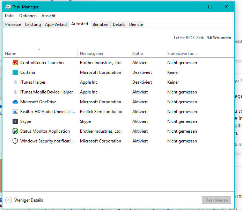The image size is (242, 210).
Task: Click Nicht gemessen in Realtek row
Action: 182,112
